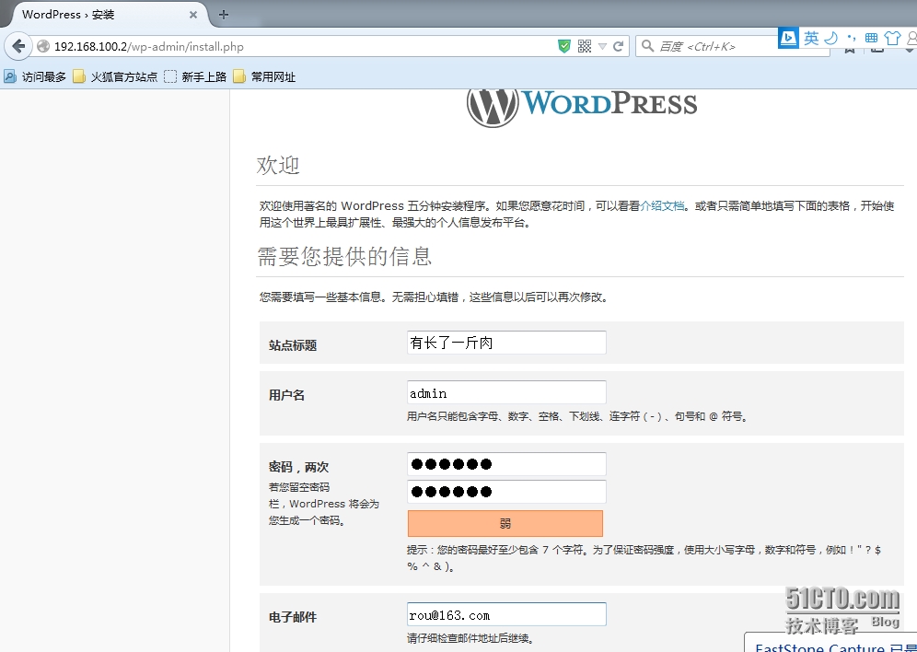Image resolution: width=917 pixels, height=652 pixels.
Task: Open a new tab with the plus button
Action: 224,15
